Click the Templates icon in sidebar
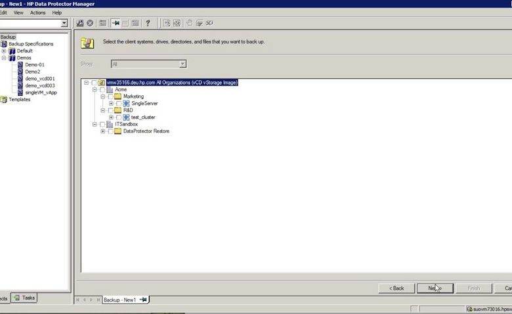 3,100
